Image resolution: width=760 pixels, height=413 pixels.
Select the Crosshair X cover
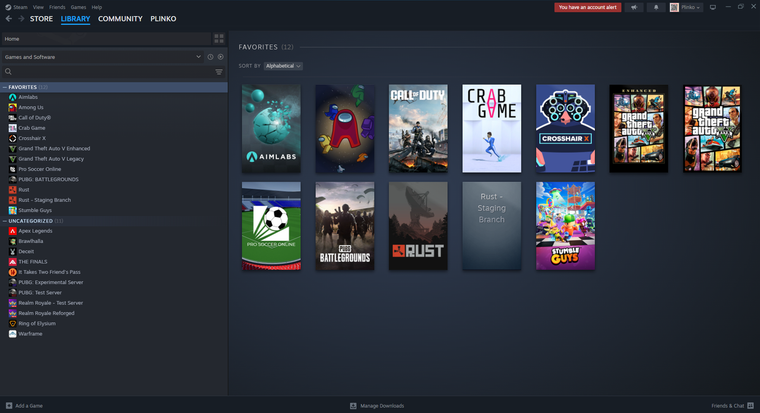(x=565, y=129)
